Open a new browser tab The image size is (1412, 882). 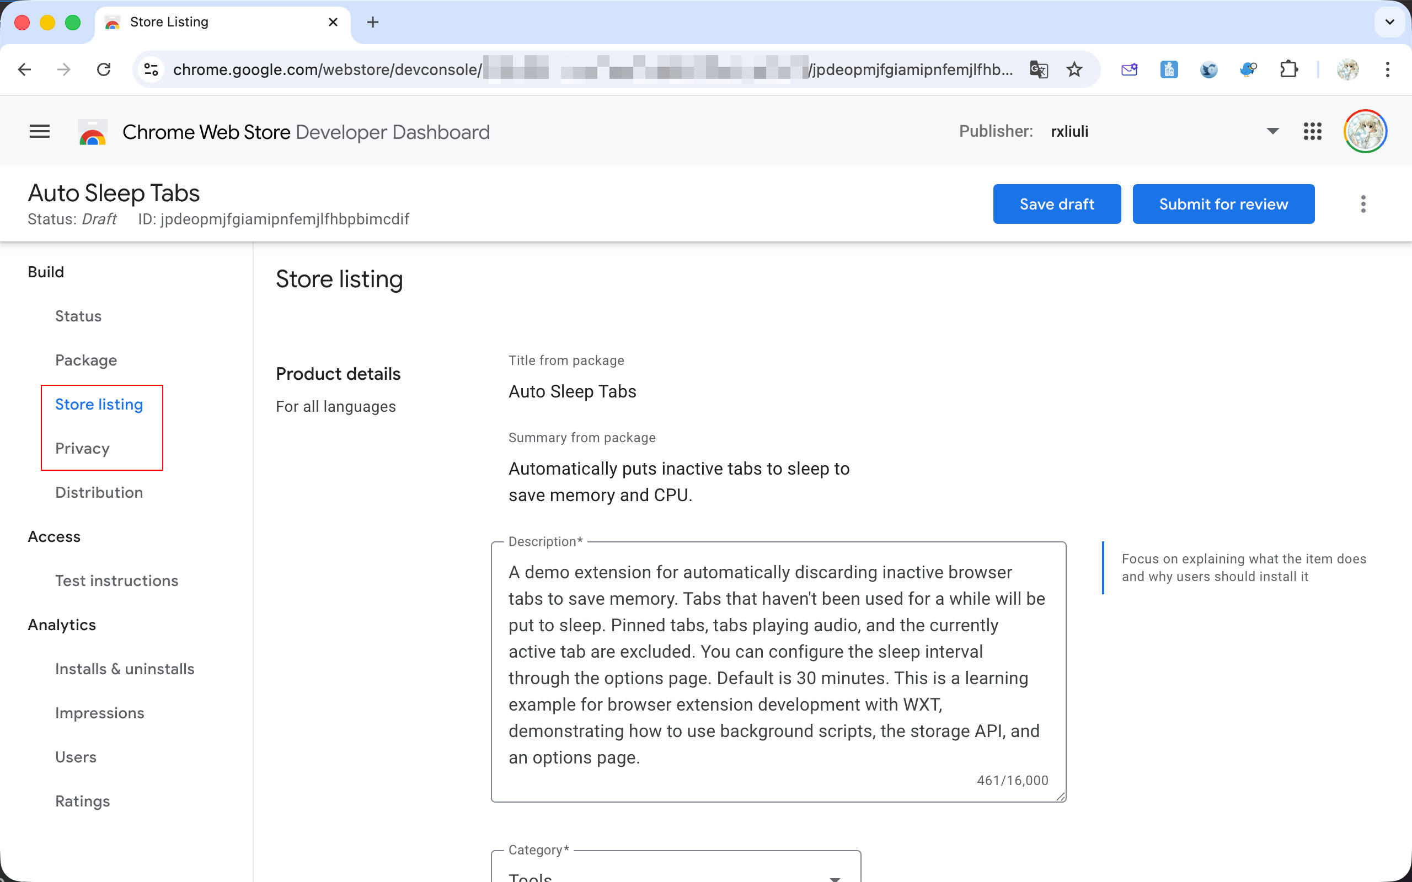(373, 22)
